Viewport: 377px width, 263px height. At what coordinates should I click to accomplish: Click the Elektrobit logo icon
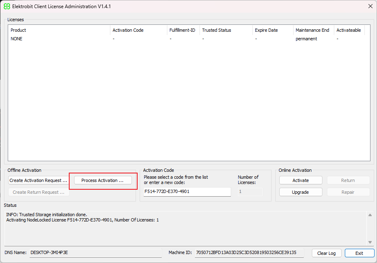pos(6,6)
